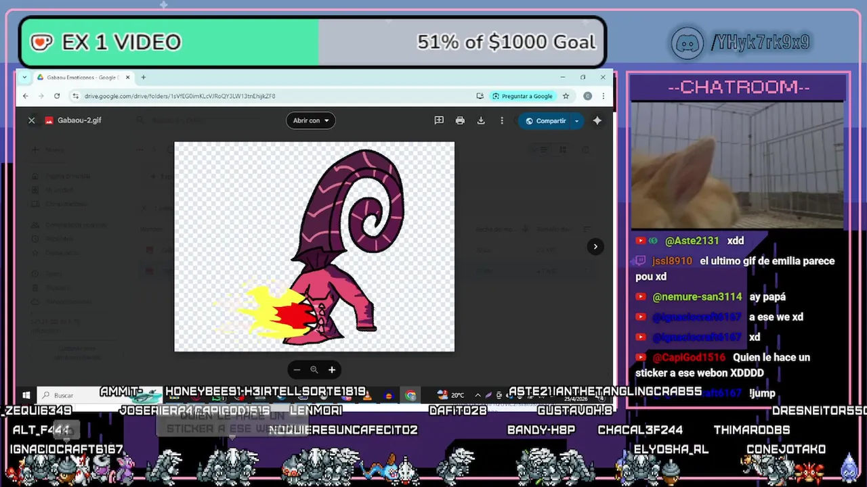Image resolution: width=867 pixels, height=487 pixels.
Task: Click the '!jump' chat command message
Action: click(762, 393)
